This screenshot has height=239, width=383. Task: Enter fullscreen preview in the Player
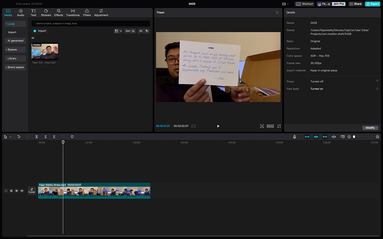tap(279, 126)
